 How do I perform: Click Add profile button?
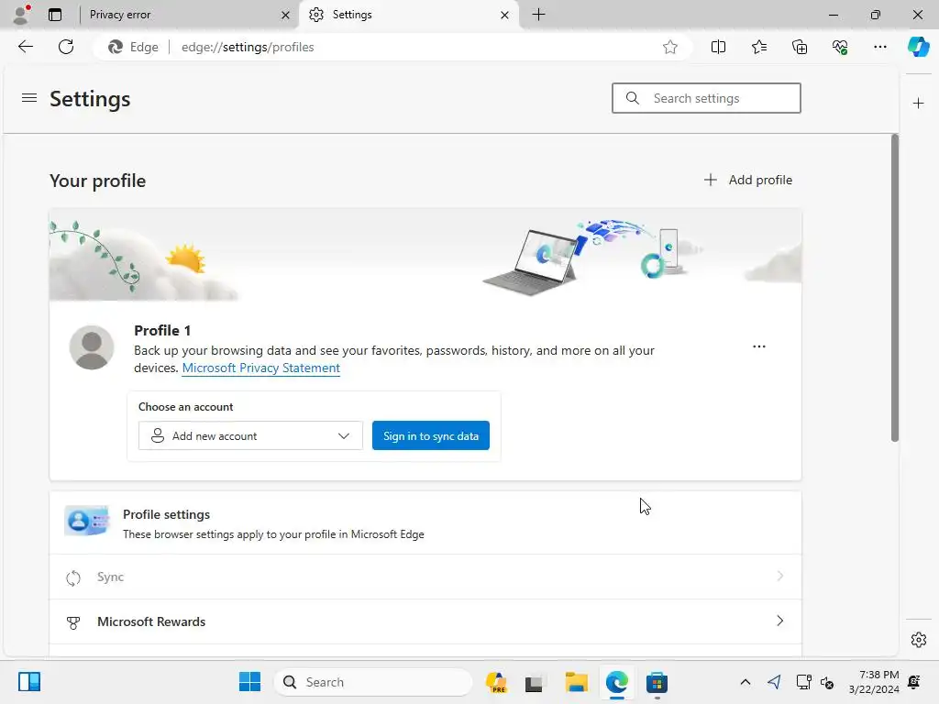748,180
